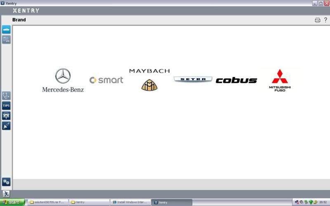The image size is (330, 206).
Task: Open the TIPS sidebar button
Action: (6, 105)
